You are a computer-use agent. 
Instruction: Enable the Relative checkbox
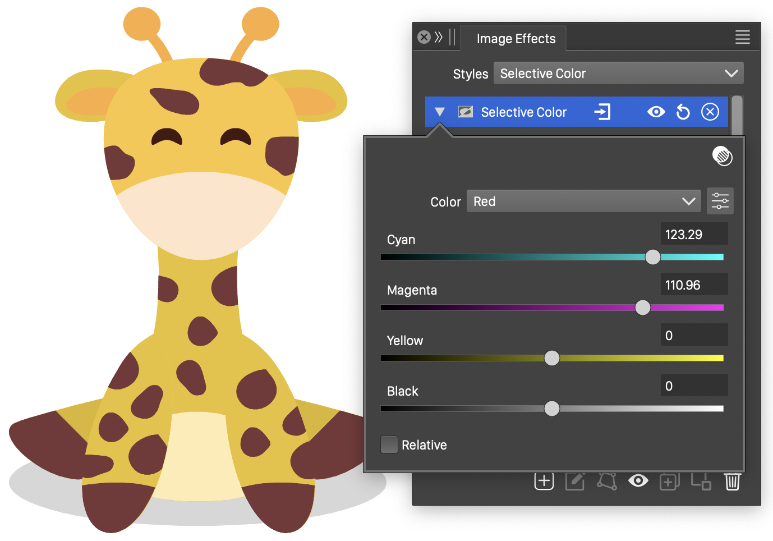point(389,444)
